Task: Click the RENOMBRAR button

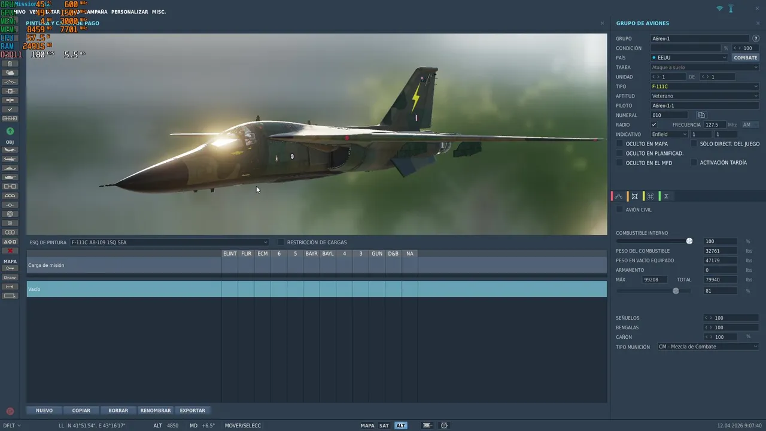Action: pyautogui.click(x=156, y=411)
